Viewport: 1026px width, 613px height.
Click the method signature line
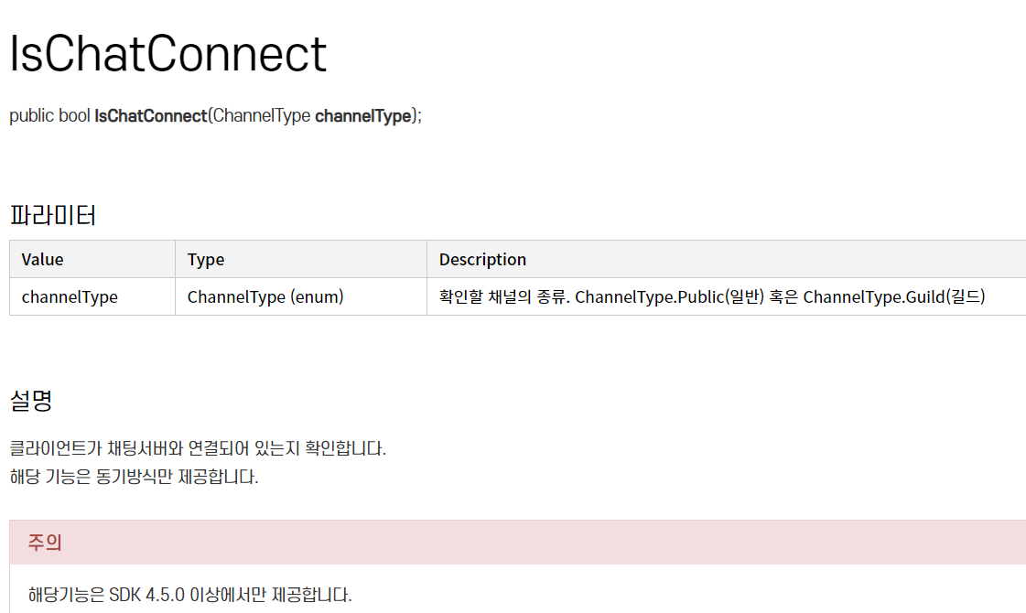[215, 116]
